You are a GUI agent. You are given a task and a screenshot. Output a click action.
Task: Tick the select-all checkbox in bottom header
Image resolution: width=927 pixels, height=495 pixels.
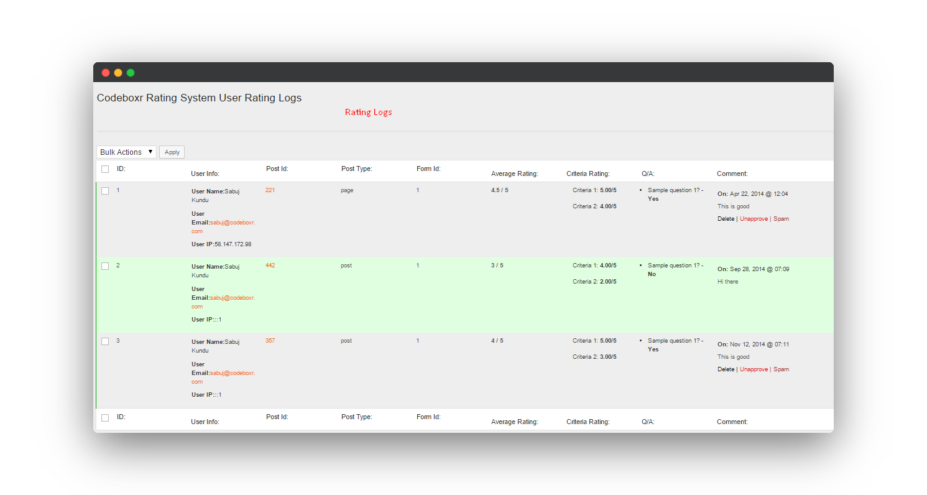pyautogui.click(x=105, y=418)
